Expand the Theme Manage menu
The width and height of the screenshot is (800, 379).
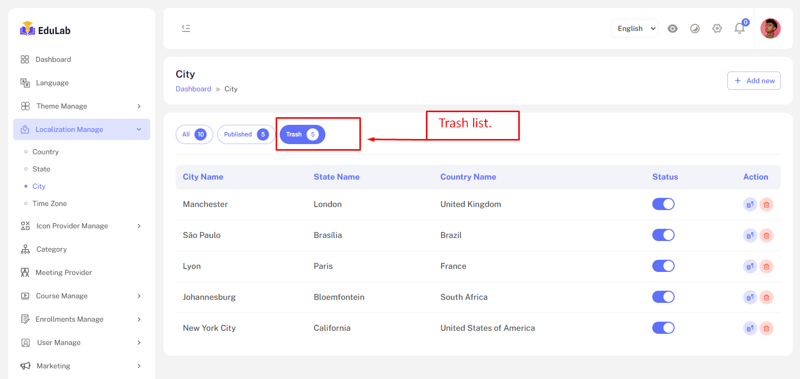tap(81, 106)
